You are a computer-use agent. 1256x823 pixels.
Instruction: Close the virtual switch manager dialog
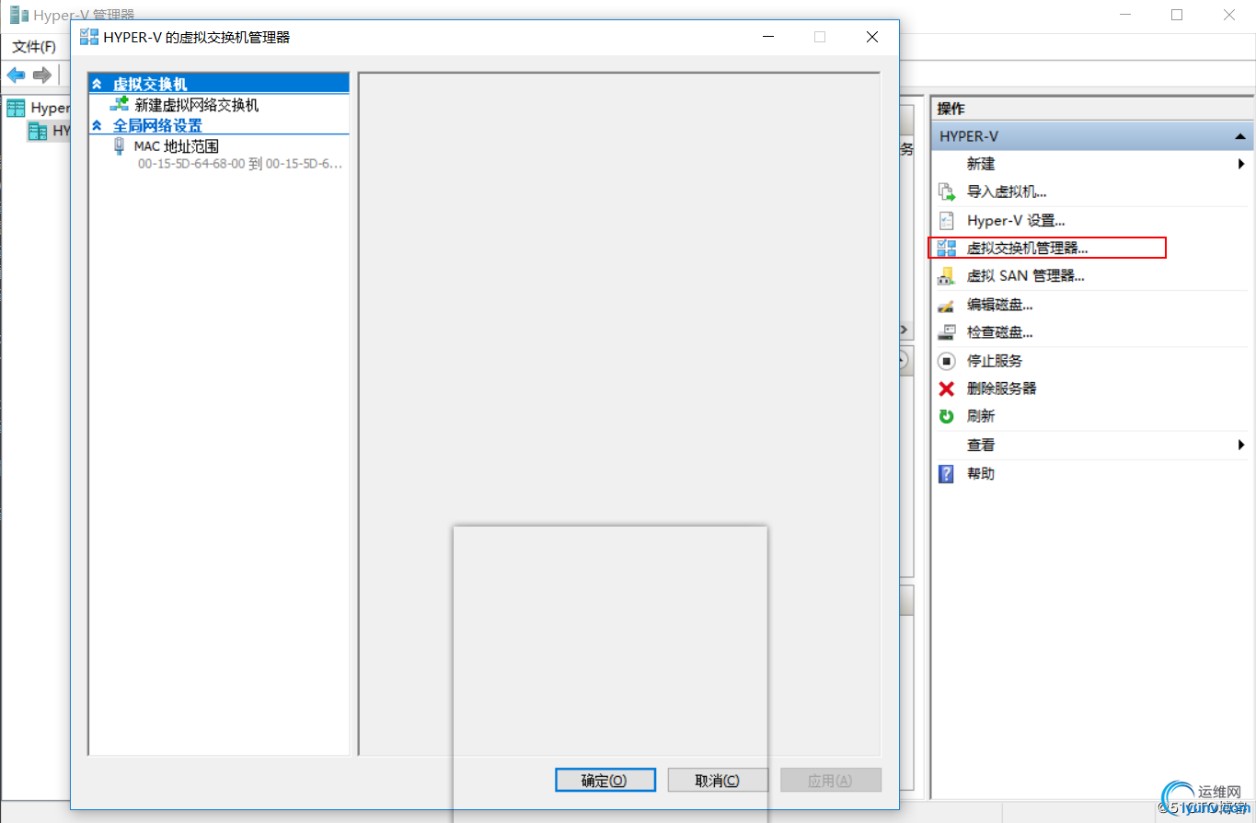pyautogui.click(x=872, y=37)
